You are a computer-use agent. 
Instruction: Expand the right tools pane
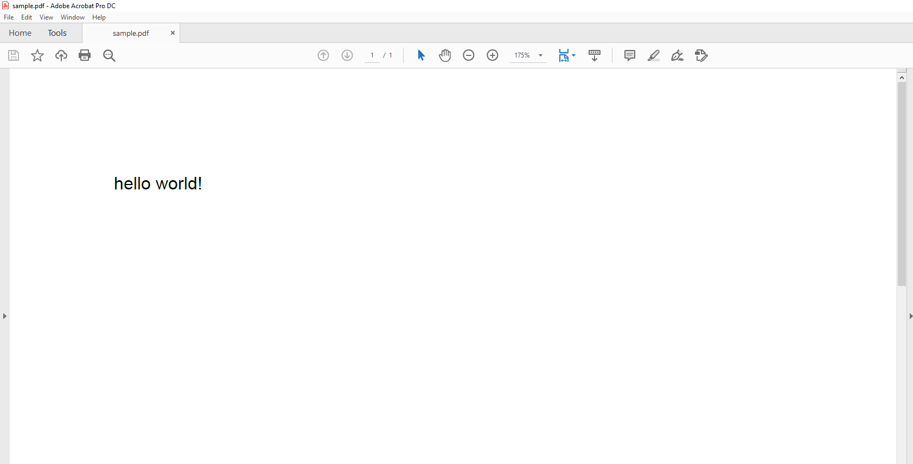[910, 316]
